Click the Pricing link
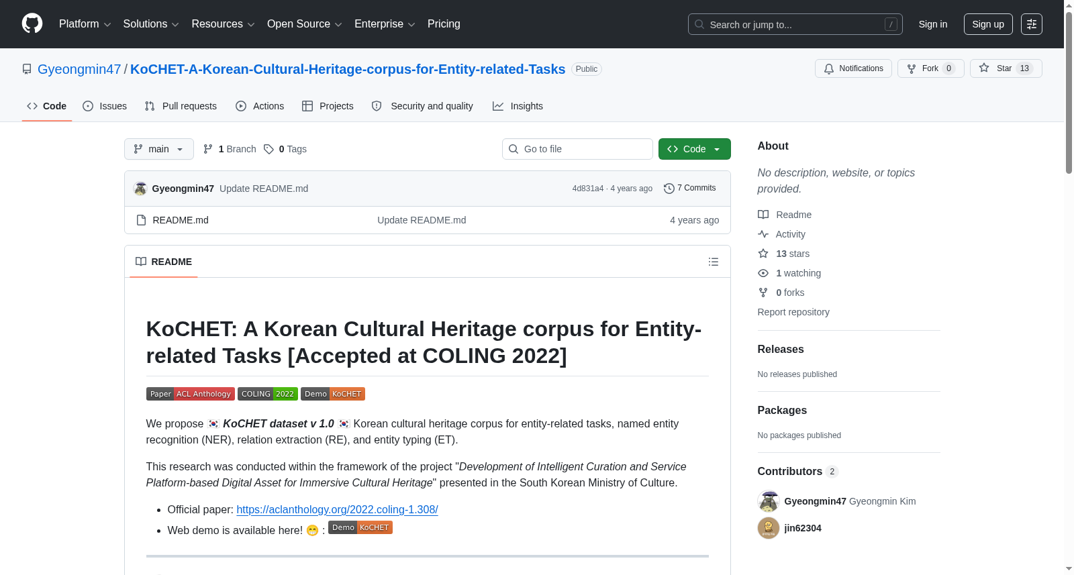The width and height of the screenshot is (1074, 575). point(444,24)
